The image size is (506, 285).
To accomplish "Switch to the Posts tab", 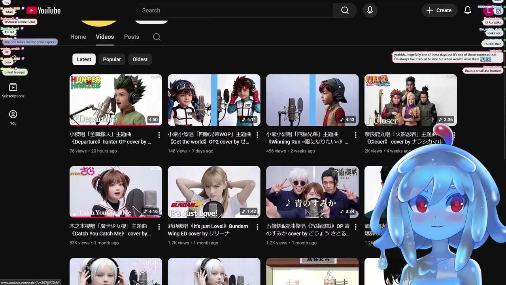I will point(132,37).
